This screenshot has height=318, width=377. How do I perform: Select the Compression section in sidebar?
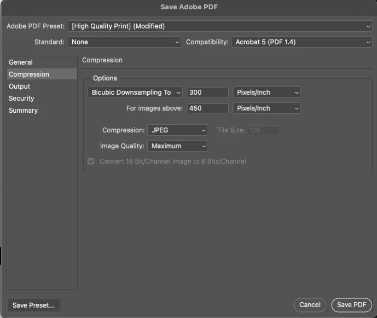[x=42, y=74]
